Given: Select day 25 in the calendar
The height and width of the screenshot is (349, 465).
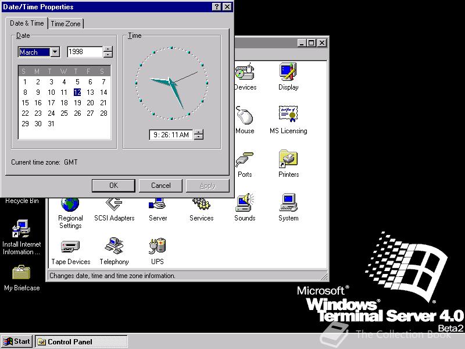Looking at the screenshot, I should [64, 113].
